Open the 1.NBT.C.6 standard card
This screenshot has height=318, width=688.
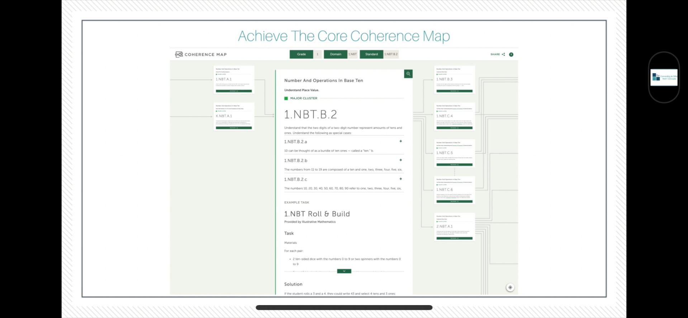(455, 190)
